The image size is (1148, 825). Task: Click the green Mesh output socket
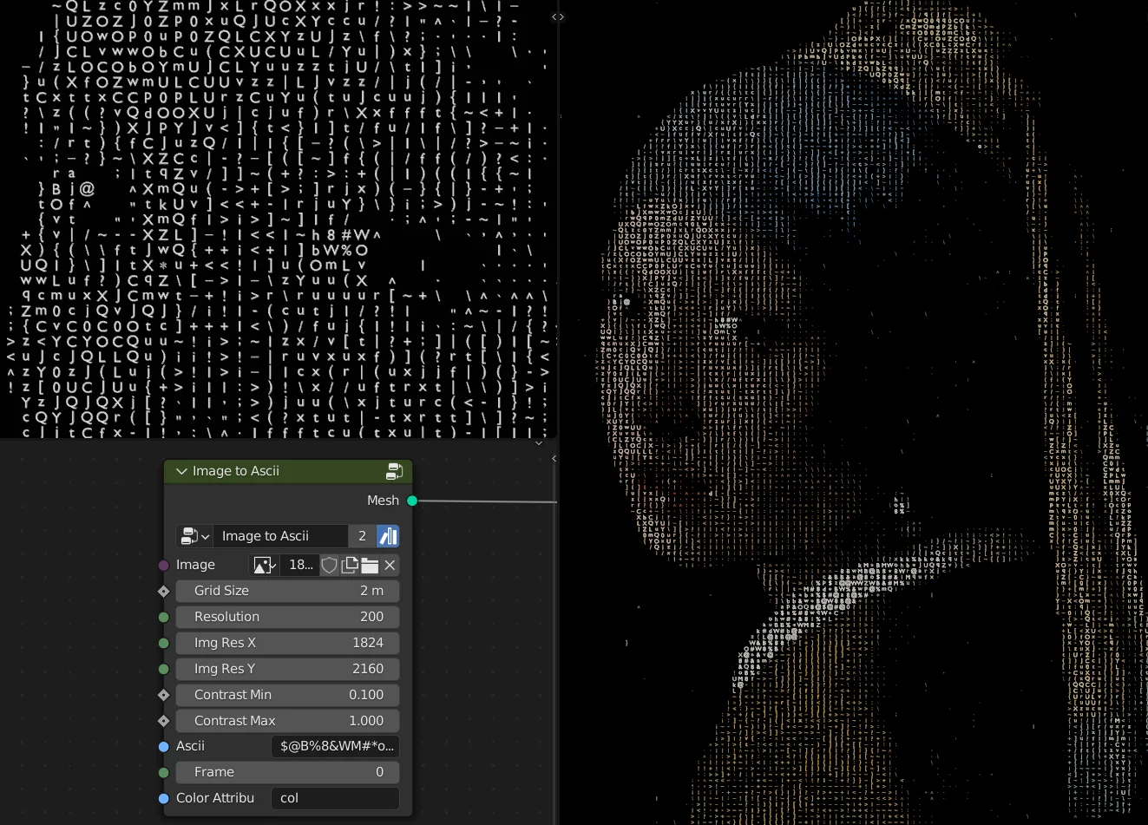[412, 501]
